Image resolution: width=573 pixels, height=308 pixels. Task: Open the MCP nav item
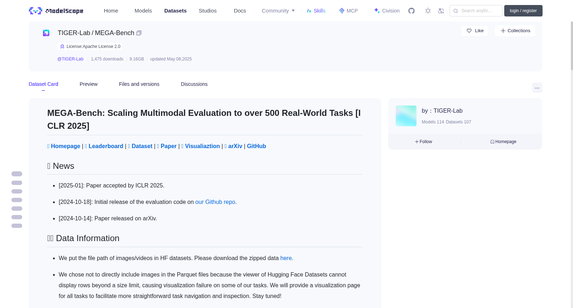(x=348, y=11)
